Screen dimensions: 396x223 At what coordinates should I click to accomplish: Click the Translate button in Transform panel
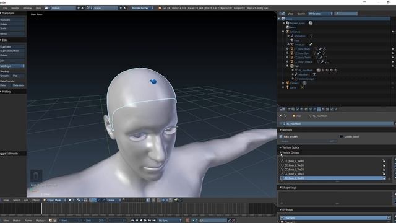coord(12,20)
